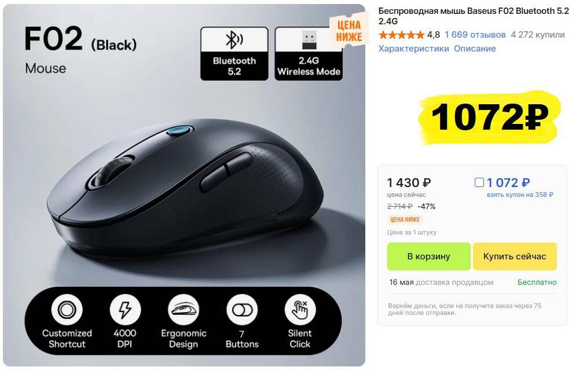Screen dimensions: 583x374
Task: Click the 4000 DPI lightning icon
Action: (x=125, y=310)
